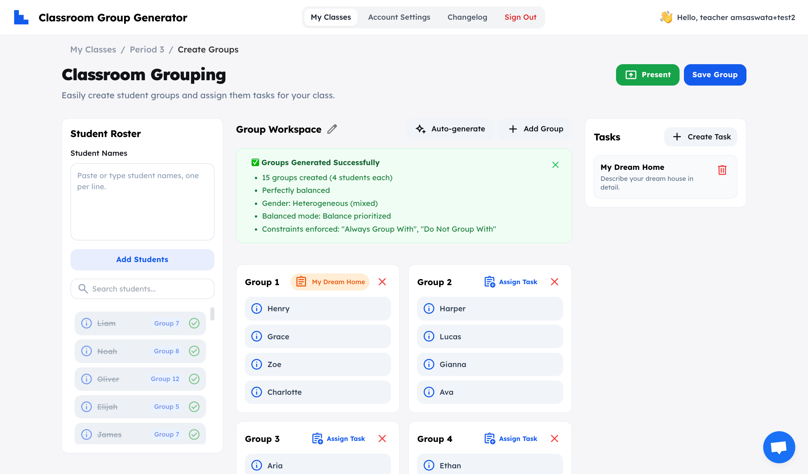Click the pencil icon beside Group Workspace
808x474 pixels.
[x=332, y=129]
